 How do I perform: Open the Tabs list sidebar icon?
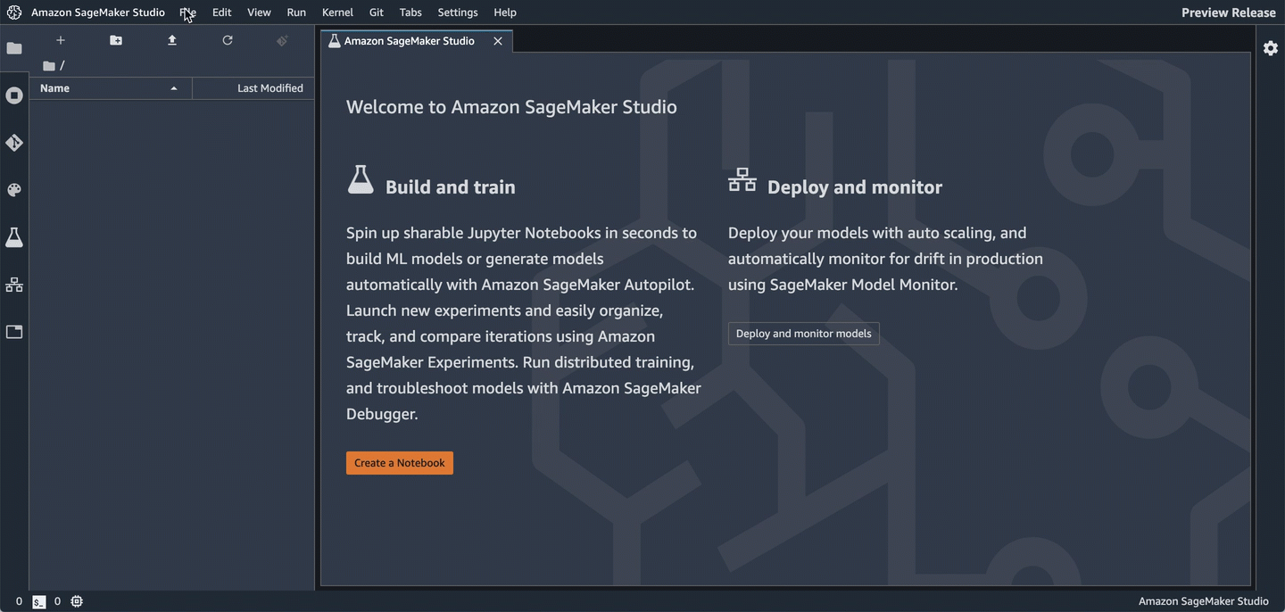(14, 332)
